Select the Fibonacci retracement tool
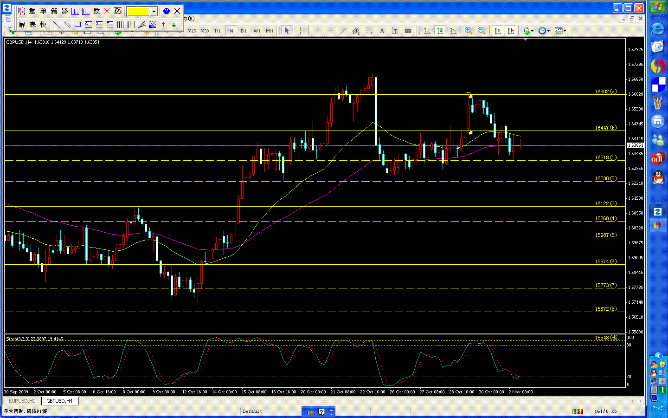This screenshot has height=418, width=668. [369, 31]
